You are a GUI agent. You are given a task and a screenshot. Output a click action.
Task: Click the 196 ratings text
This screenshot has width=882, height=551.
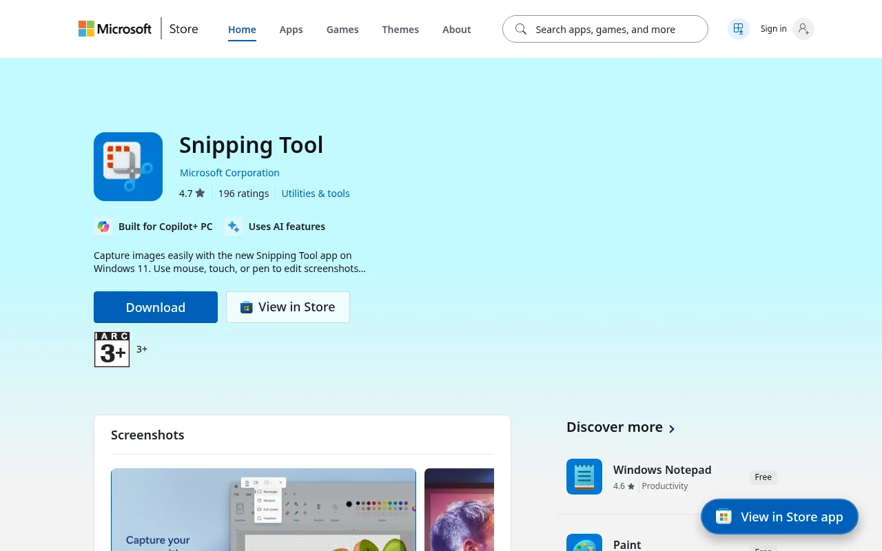click(x=243, y=194)
